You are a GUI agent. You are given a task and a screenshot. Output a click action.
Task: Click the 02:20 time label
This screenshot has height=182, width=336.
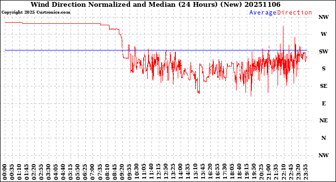tap(34, 172)
